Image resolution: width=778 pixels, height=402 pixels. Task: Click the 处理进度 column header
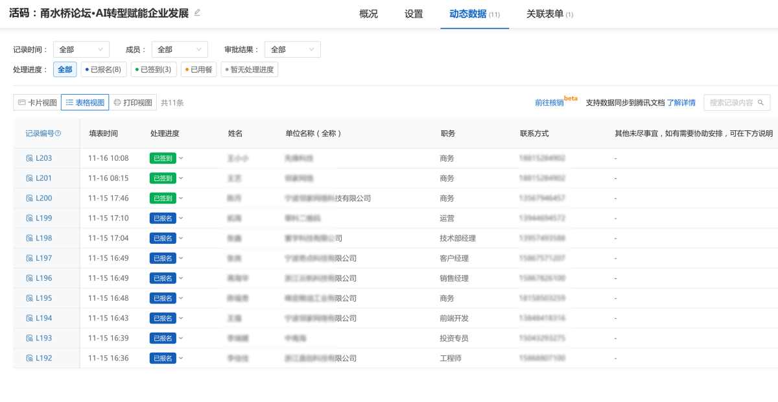pos(165,134)
